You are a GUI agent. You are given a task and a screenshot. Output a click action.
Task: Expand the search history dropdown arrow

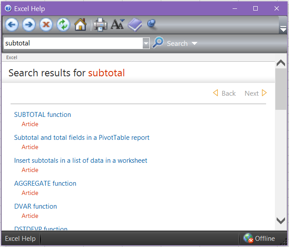tap(146, 43)
